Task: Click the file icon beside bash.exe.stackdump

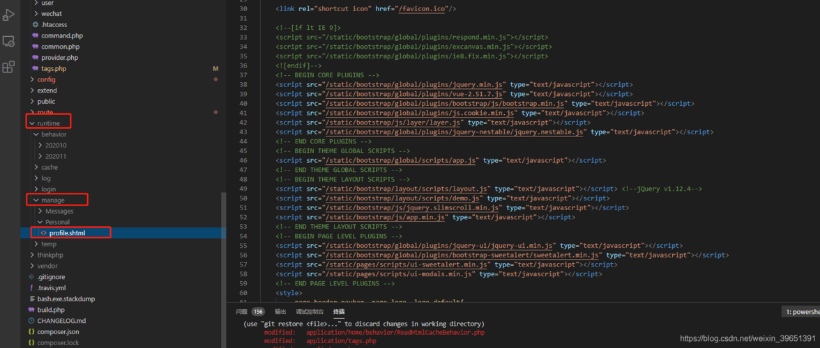Action: coord(31,299)
